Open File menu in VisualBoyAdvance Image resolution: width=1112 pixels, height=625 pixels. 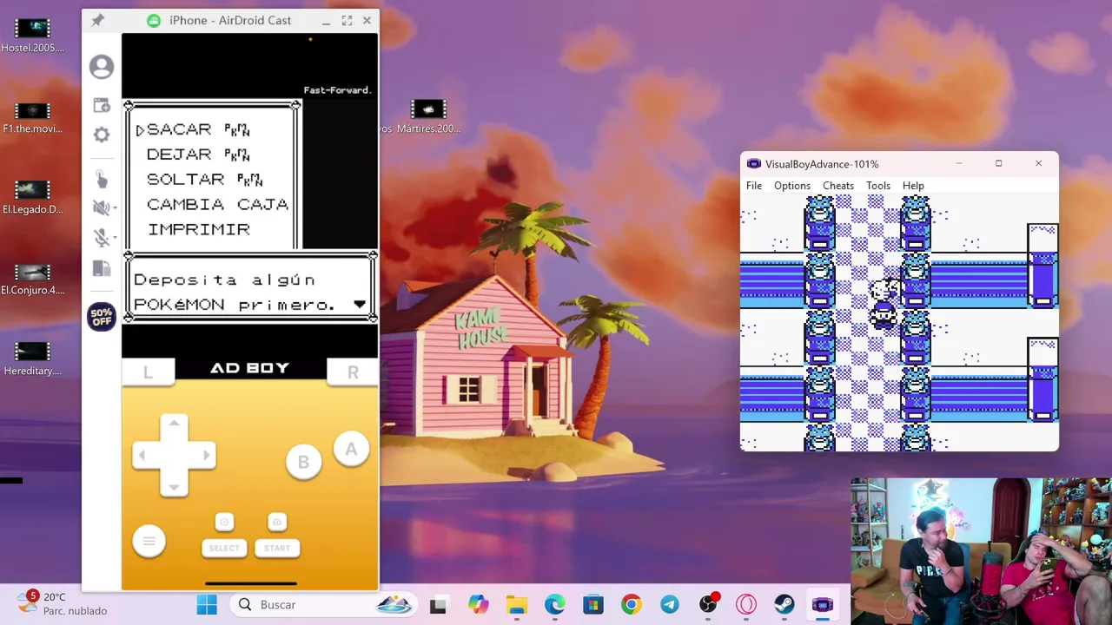pos(754,186)
